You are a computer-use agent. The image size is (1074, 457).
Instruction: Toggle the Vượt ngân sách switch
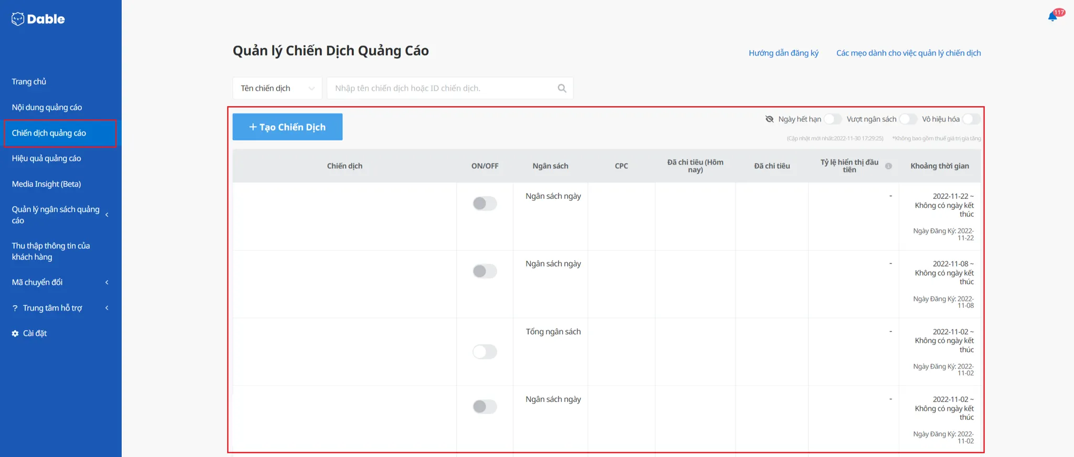pyautogui.click(x=908, y=119)
